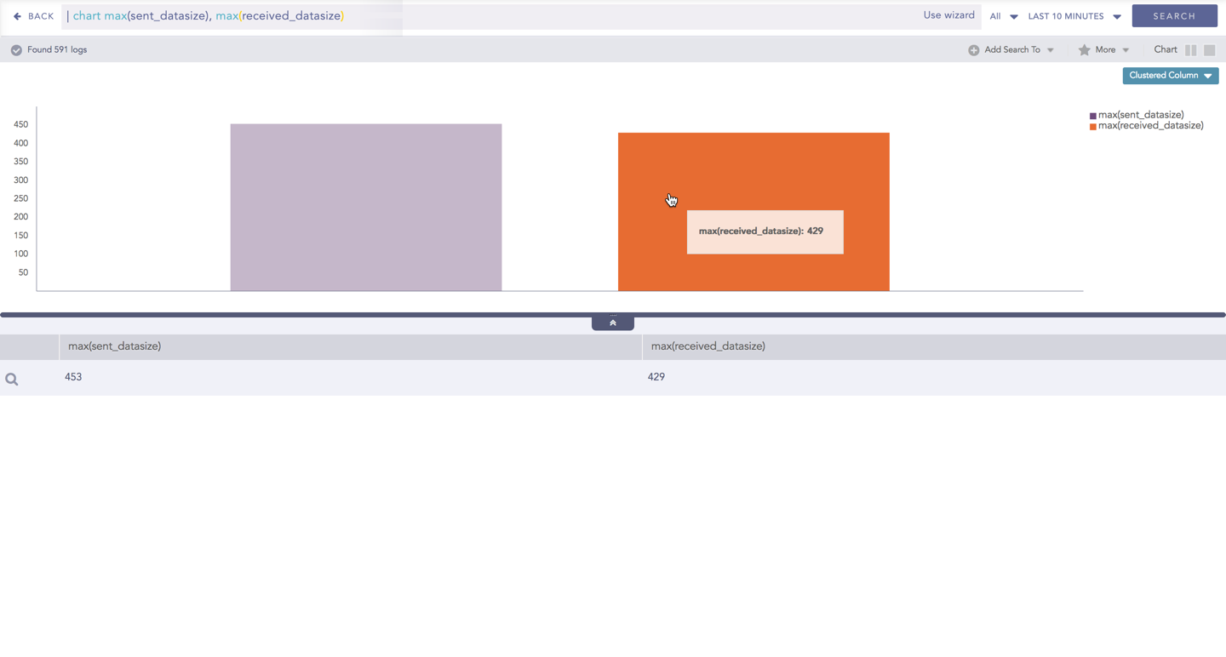Open the Add Search To menu

tap(1012, 50)
